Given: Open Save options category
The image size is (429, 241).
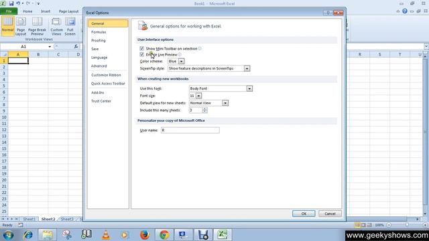Looking at the screenshot, I should coord(95,49).
